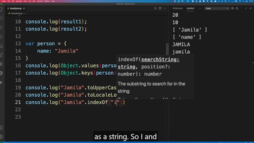Open Run and Debug in activity bar
Screen dimensions: 254x143
coord(1,37)
